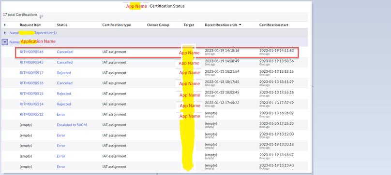
Task: Sort by Certification start column
Action: pos(274,25)
